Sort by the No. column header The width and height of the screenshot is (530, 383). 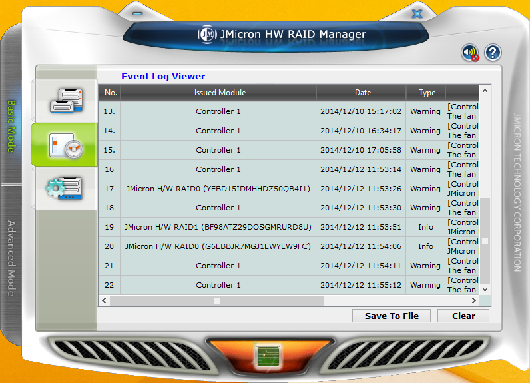(x=109, y=93)
